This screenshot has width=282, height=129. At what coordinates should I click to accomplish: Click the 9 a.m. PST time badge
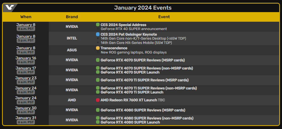[x=26, y=52]
